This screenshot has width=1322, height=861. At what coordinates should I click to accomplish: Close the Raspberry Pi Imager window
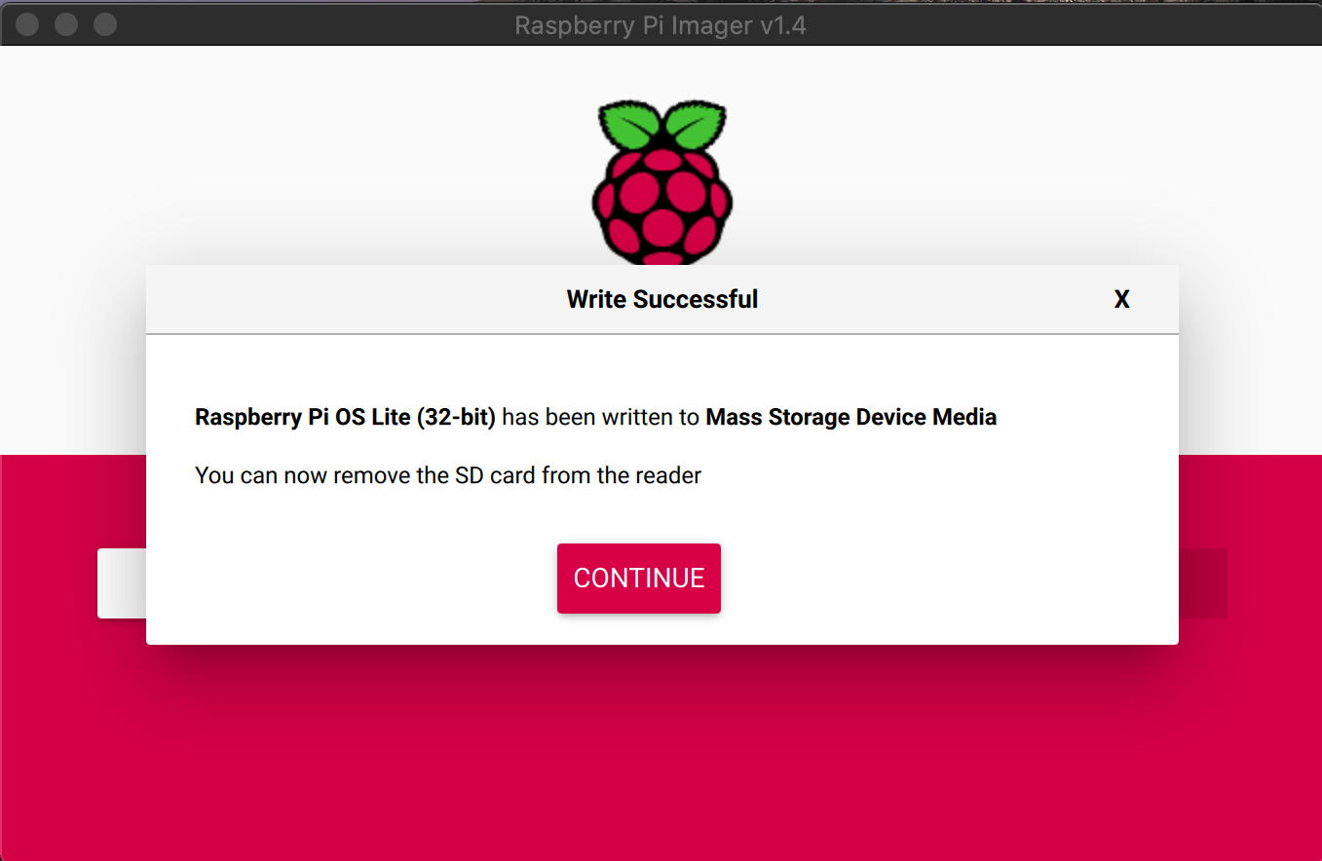[28, 24]
